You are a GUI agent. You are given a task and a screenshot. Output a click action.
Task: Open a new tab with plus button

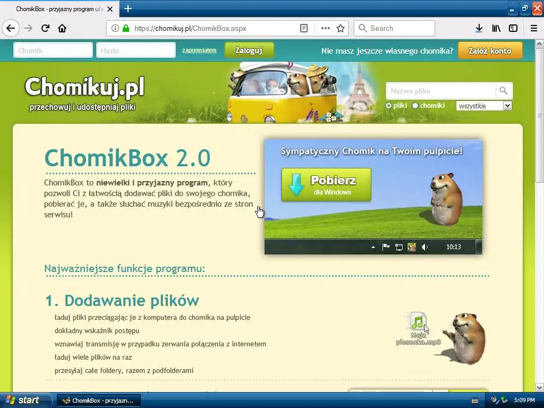coord(127,8)
